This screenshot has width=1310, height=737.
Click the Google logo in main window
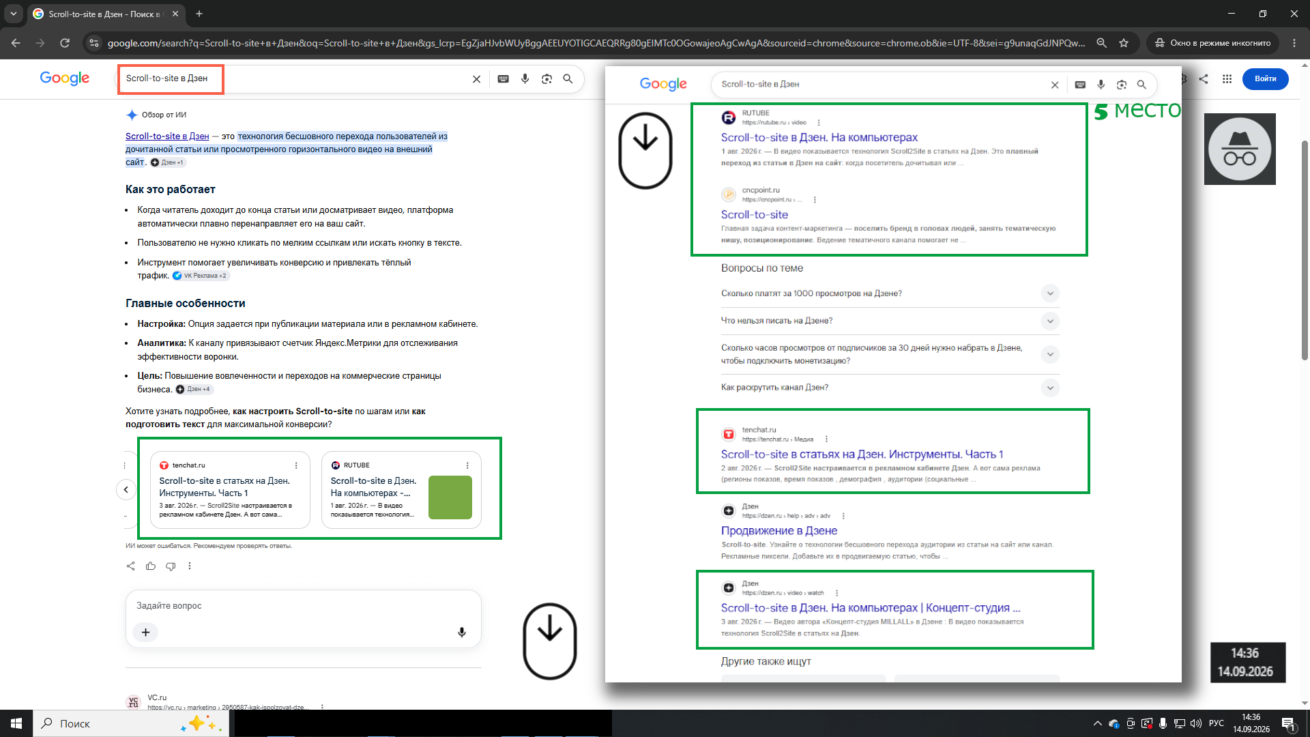pyautogui.click(x=65, y=78)
